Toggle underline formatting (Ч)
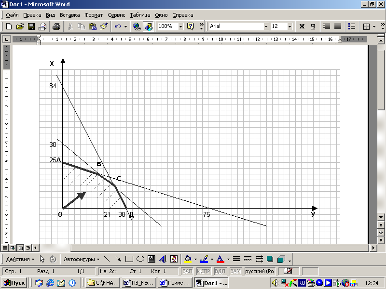The image size is (386, 289). coord(313,26)
